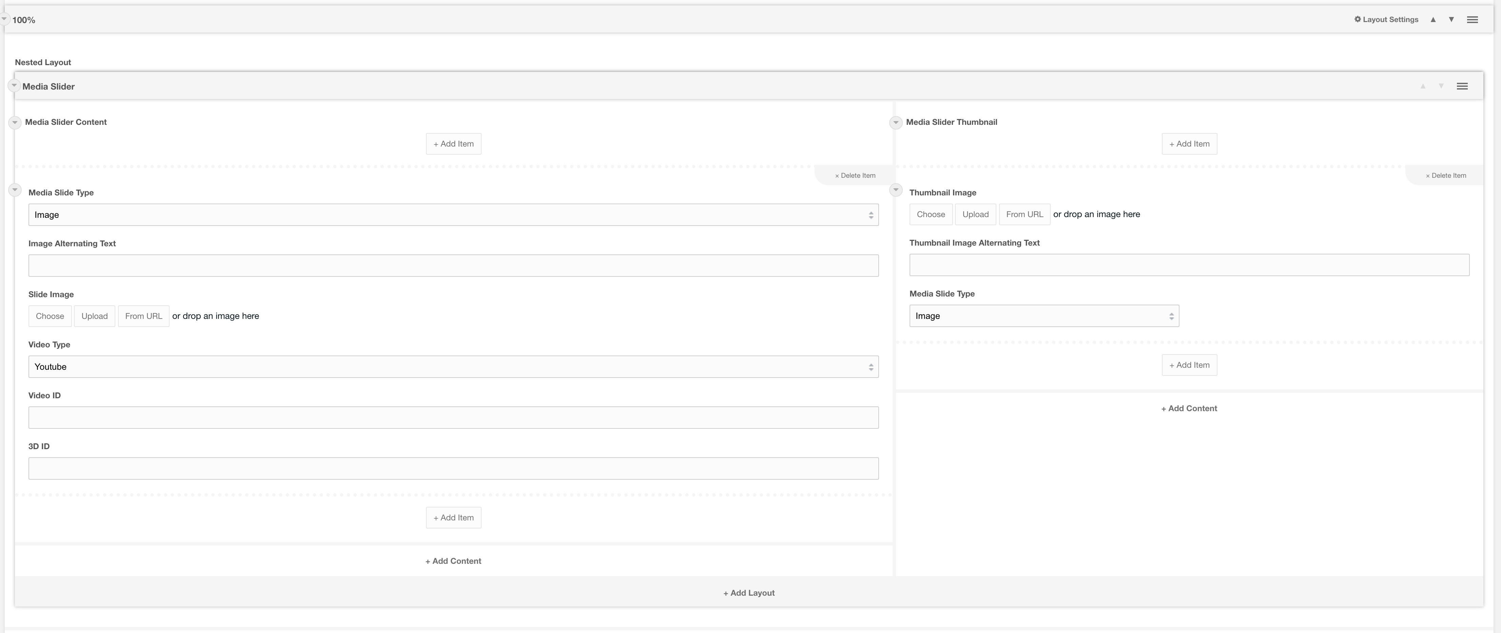Add item at bottom of Media Slider Thumbnail
Screen dimensions: 1501x633
pos(1189,365)
